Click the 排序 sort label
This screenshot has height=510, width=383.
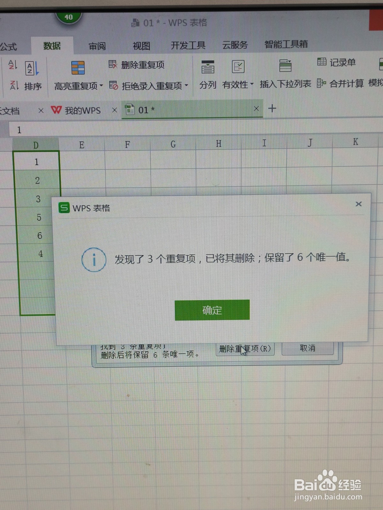pos(33,86)
